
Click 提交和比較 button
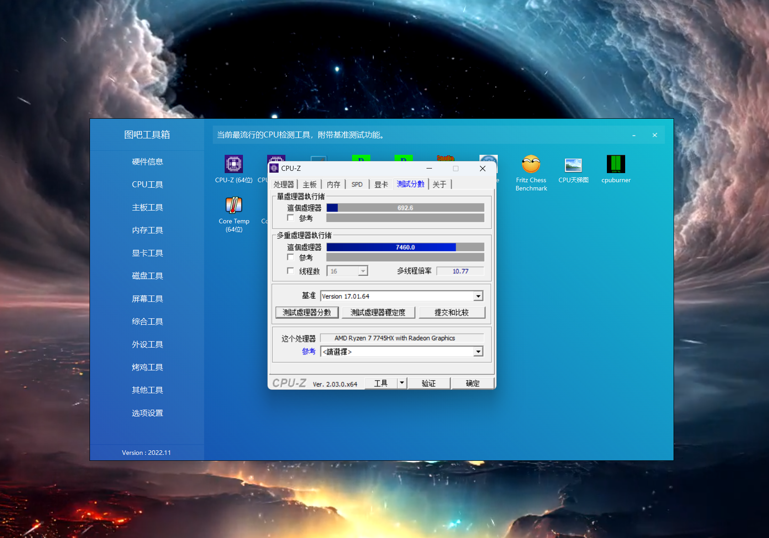click(x=452, y=312)
